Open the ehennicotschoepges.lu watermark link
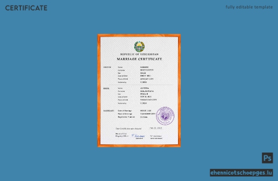Viewport: 278px width, 181px height. (241, 173)
